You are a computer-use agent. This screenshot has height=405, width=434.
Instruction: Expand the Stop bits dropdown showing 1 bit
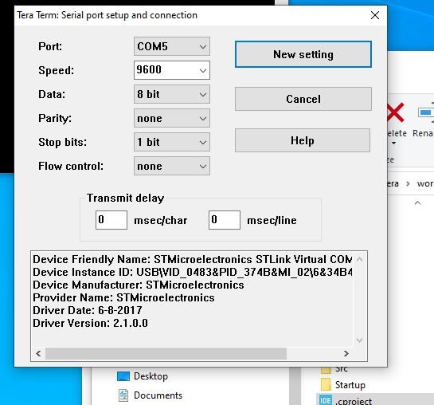tap(172, 142)
